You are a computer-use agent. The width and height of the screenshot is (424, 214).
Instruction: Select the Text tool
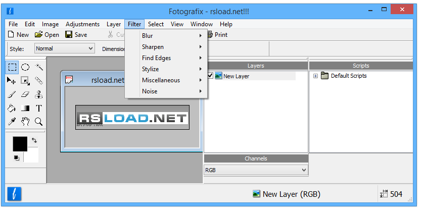pyautogui.click(x=39, y=109)
